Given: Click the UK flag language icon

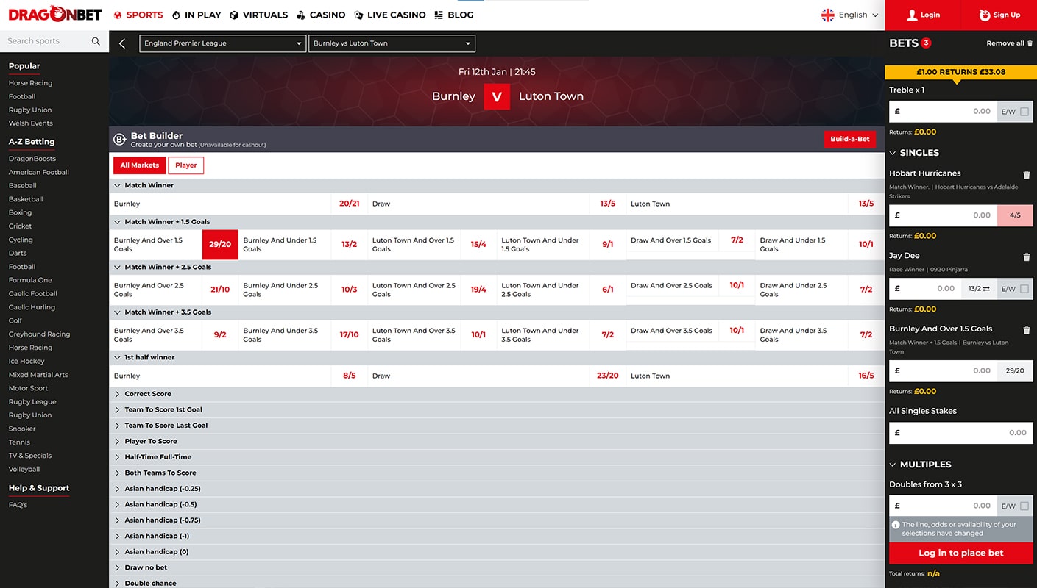Looking at the screenshot, I should point(828,15).
